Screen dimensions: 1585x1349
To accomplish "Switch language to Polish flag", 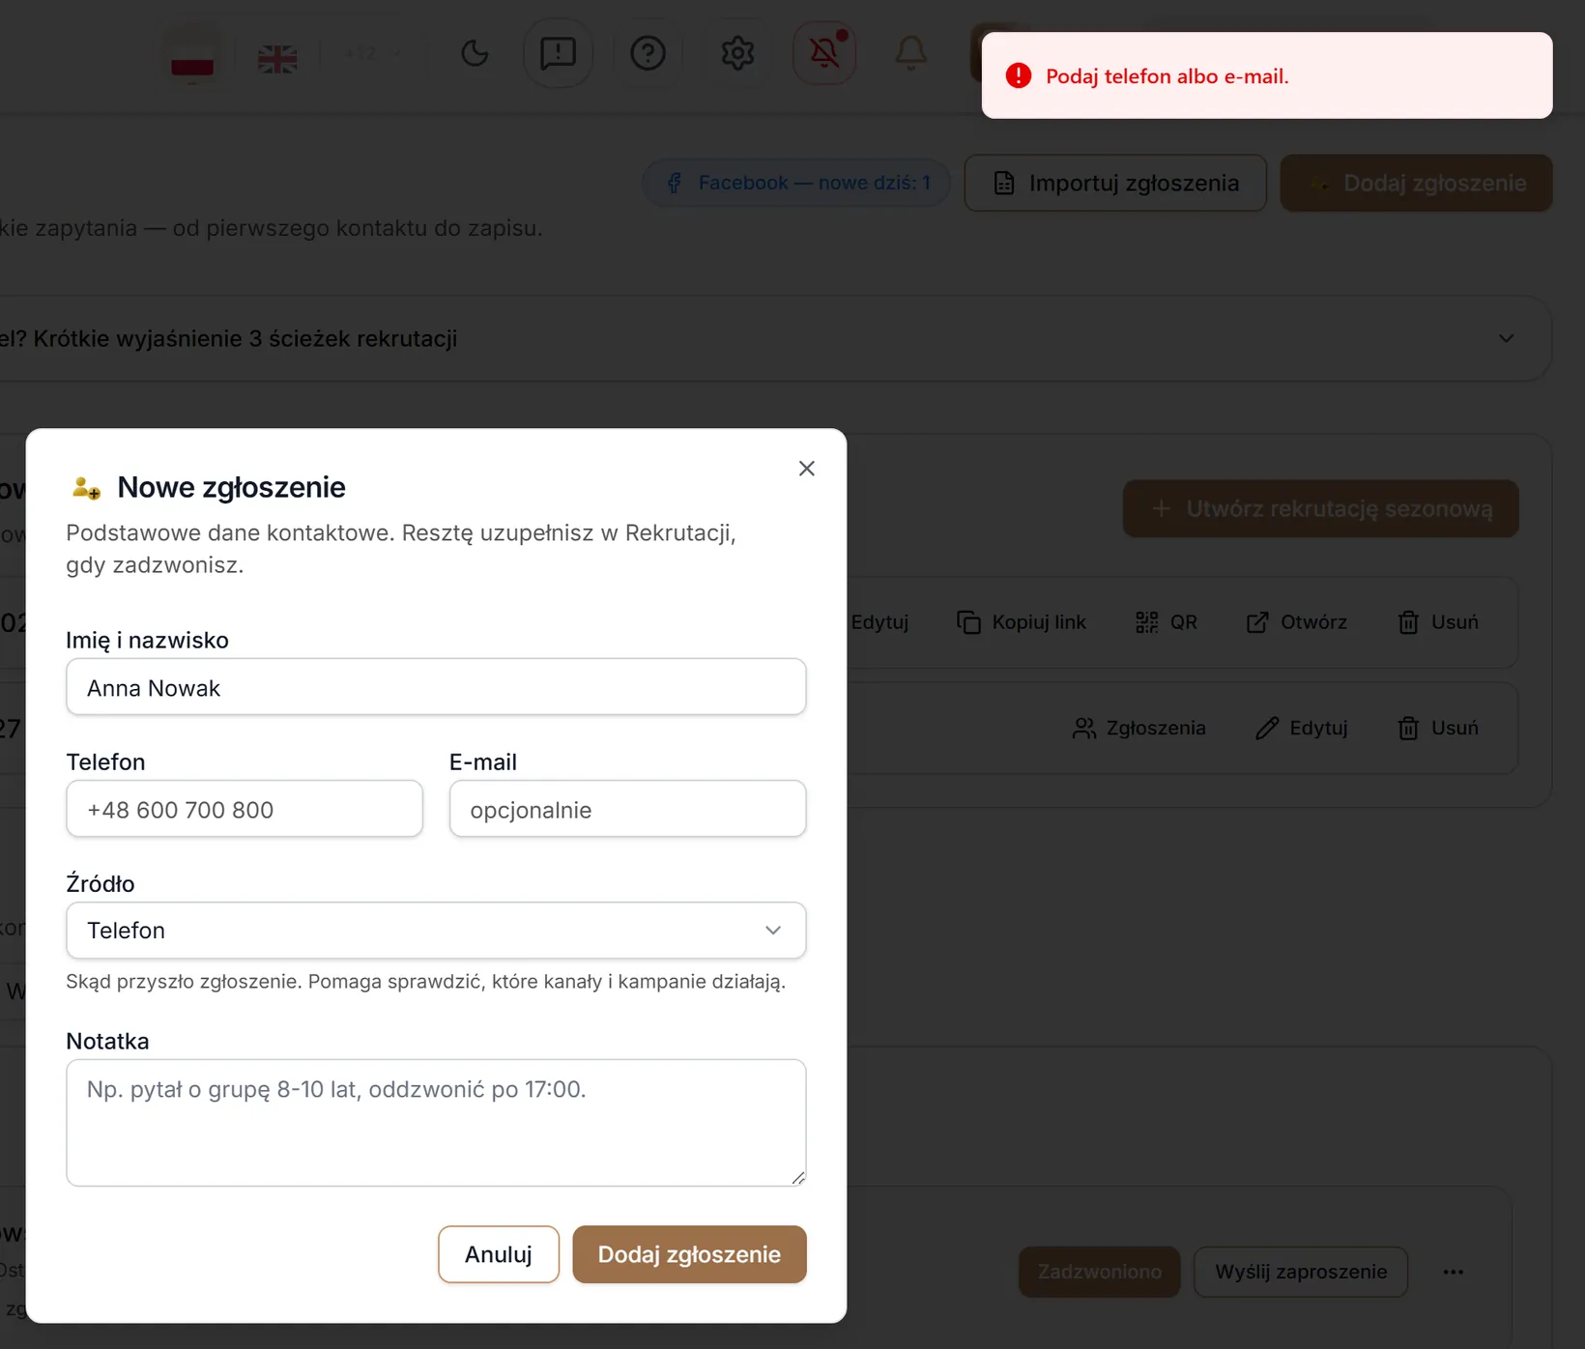I will coord(192,56).
